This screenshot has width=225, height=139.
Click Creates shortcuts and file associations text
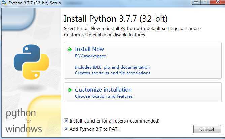tap(112, 73)
